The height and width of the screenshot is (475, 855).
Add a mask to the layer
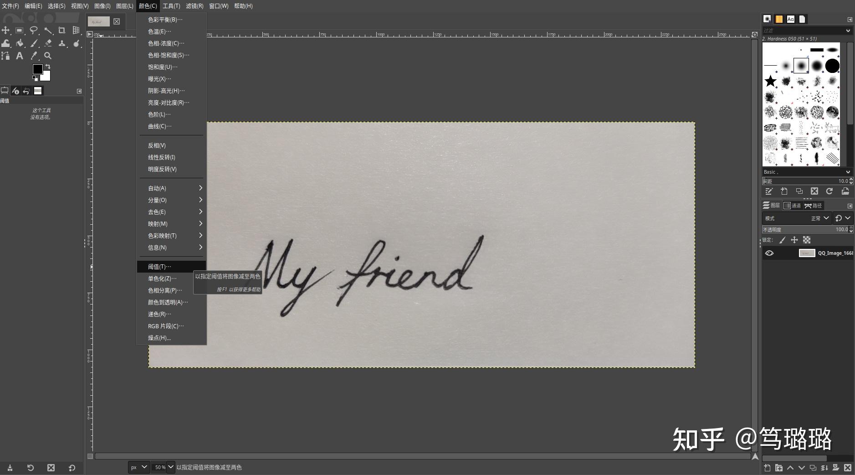[x=835, y=468]
